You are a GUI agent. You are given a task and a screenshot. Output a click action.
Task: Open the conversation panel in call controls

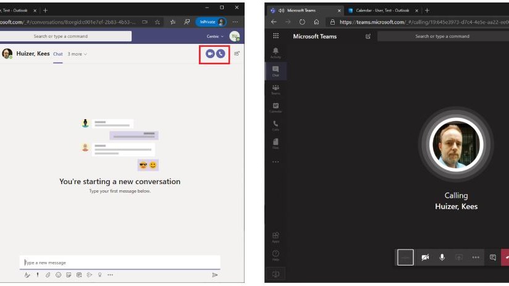click(x=493, y=258)
